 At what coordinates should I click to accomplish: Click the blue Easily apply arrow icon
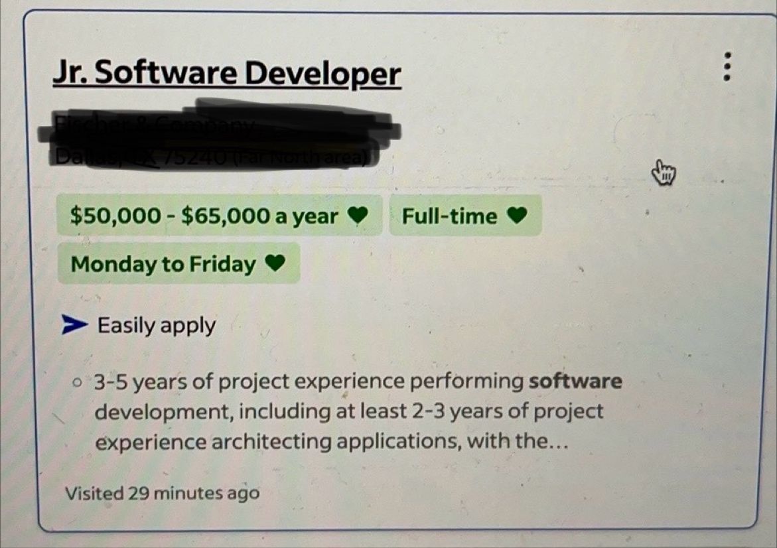click(x=74, y=324)
